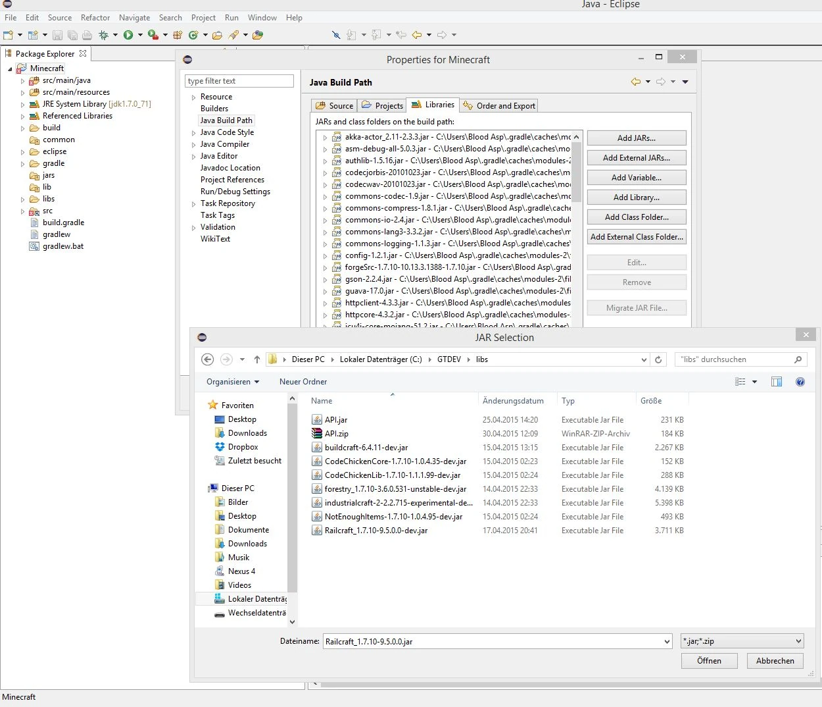Click the green Run toolbar icon
Screen dimensions: 822x707
(x=128, y=35)
